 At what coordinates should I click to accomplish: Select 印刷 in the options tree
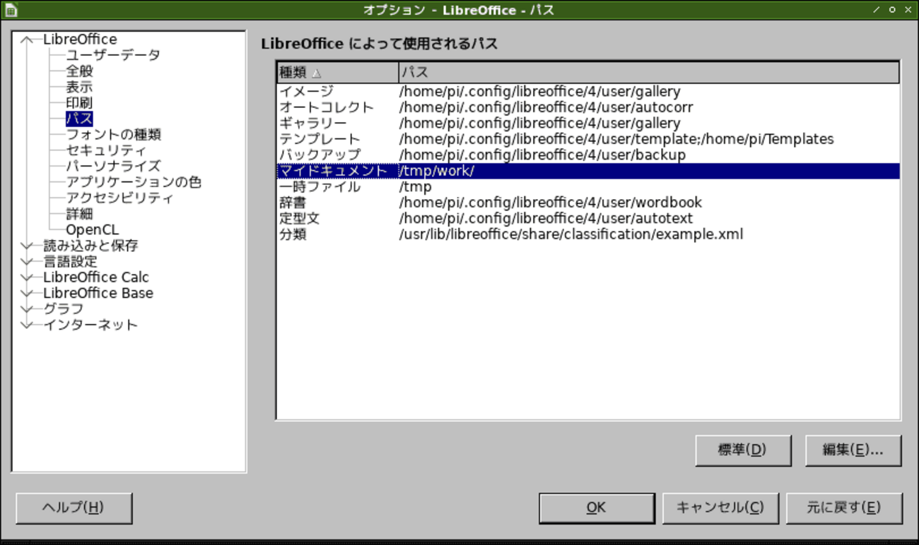[x=79, y=103]
